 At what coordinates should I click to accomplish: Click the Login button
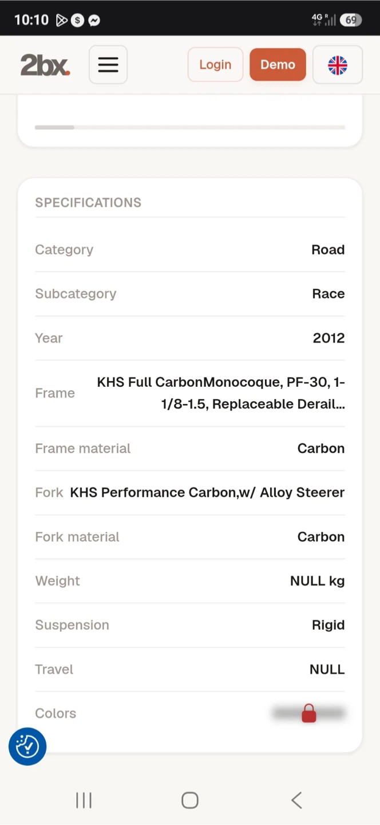click(215, 65)
